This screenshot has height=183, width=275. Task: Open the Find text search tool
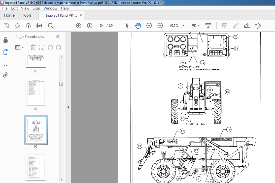click(51, 26)
